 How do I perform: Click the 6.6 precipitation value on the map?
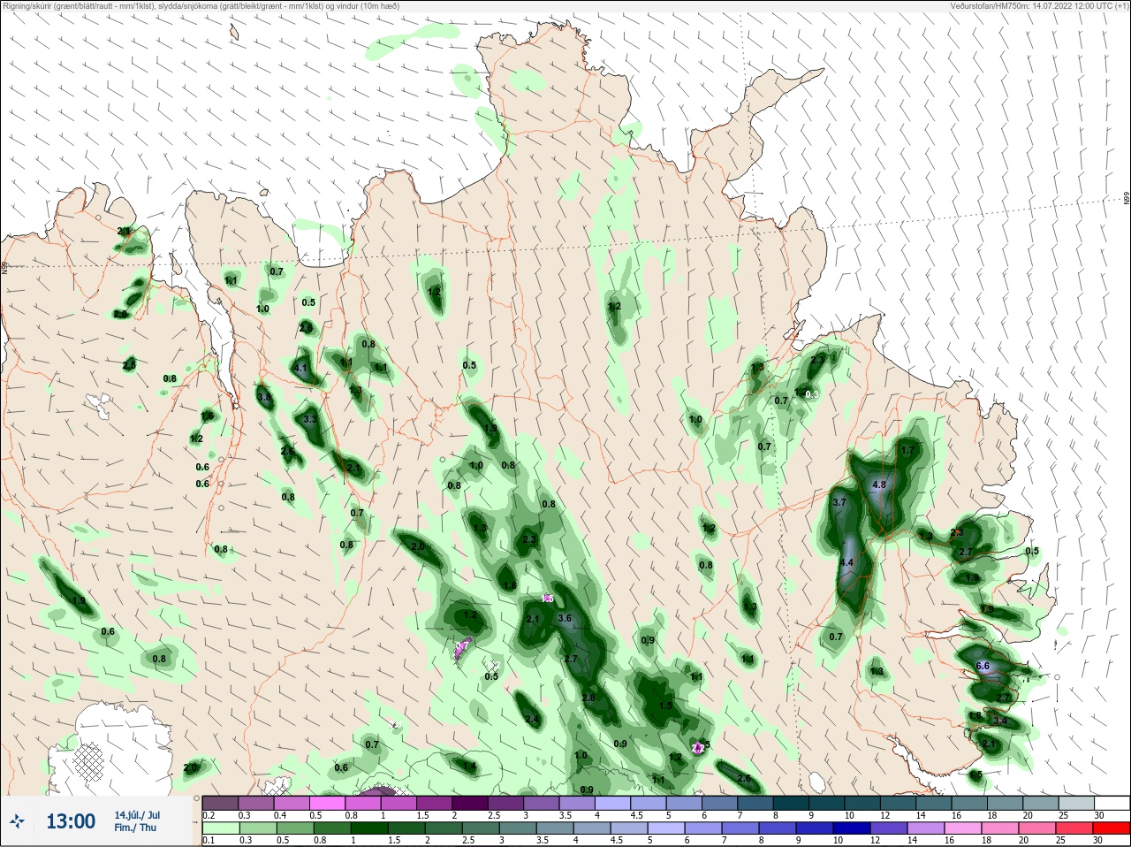point(983,666)
